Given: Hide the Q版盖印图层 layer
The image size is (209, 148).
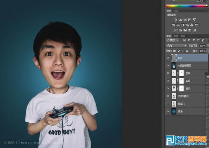Looking at the screenshot, I should [x=168, y=65].
